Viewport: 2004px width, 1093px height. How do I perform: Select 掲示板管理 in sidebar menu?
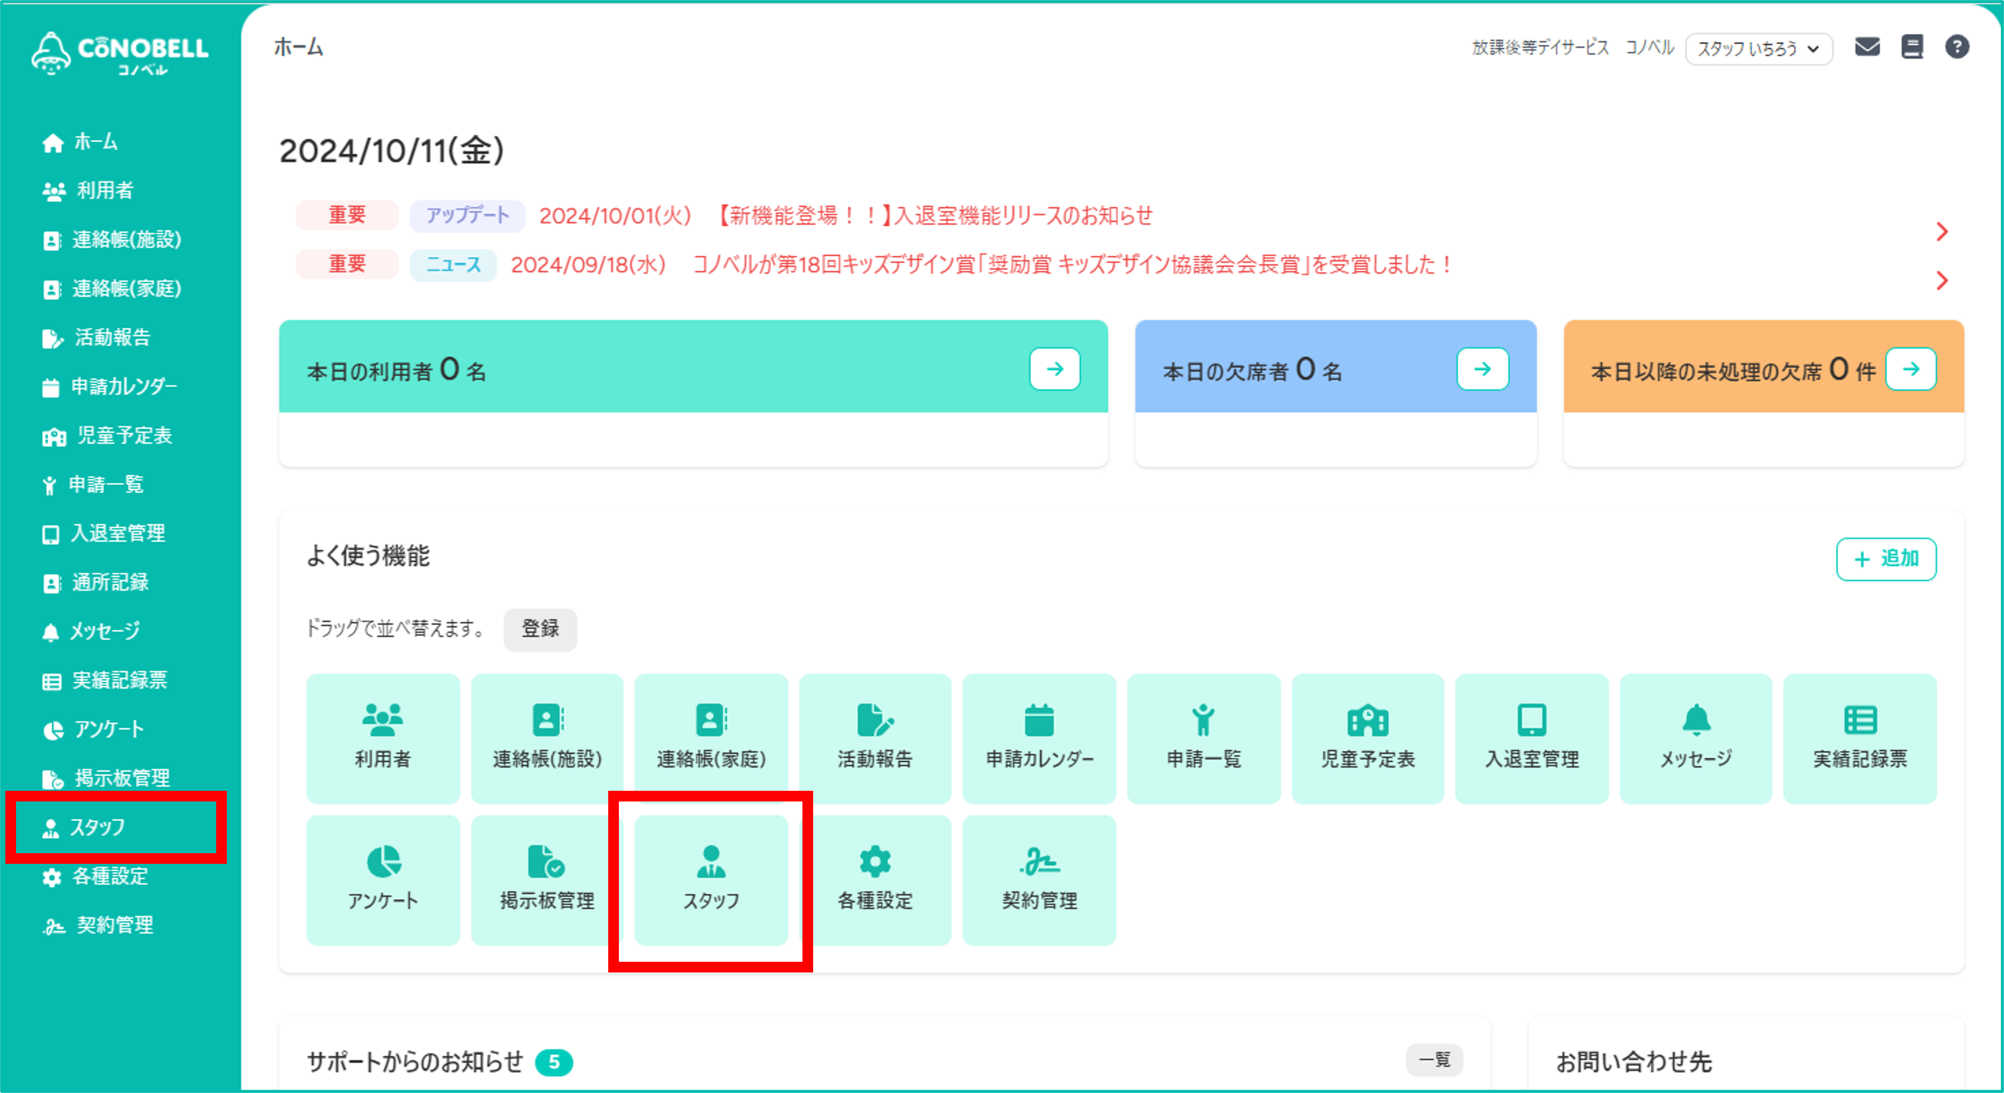pos(106,778)
